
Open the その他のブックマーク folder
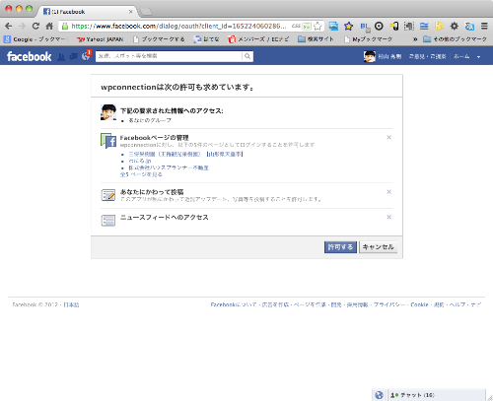455,39
